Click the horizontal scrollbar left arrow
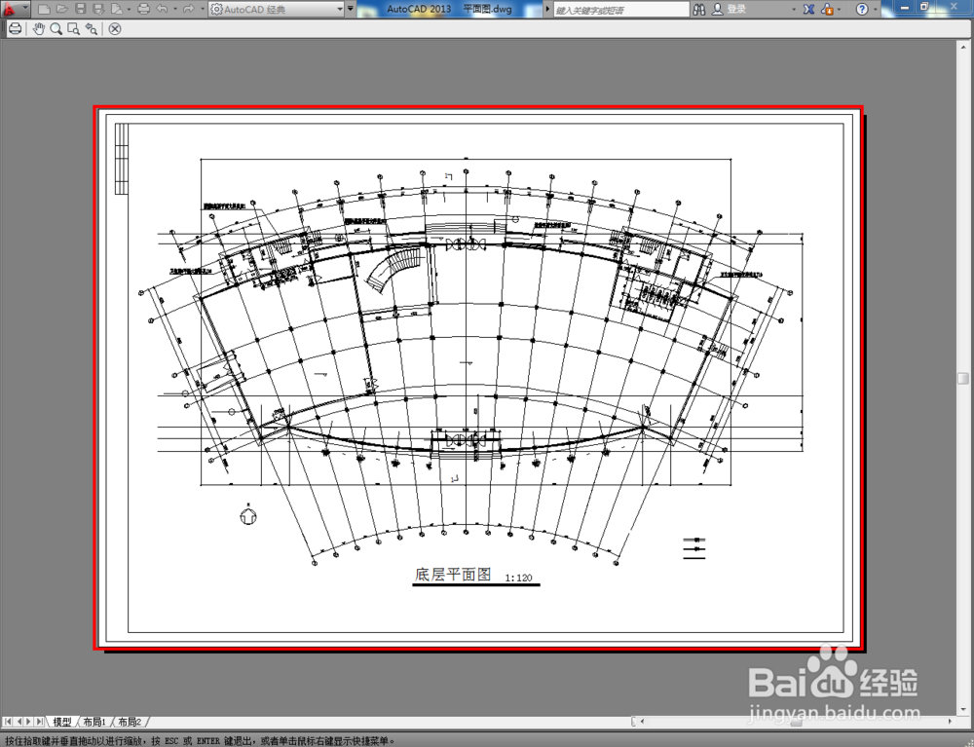 642,722
